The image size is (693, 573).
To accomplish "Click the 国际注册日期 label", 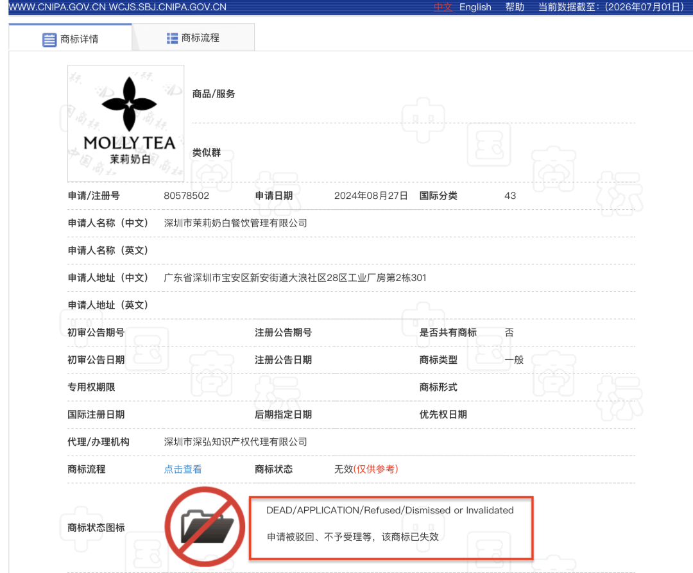I will [96, 415].
